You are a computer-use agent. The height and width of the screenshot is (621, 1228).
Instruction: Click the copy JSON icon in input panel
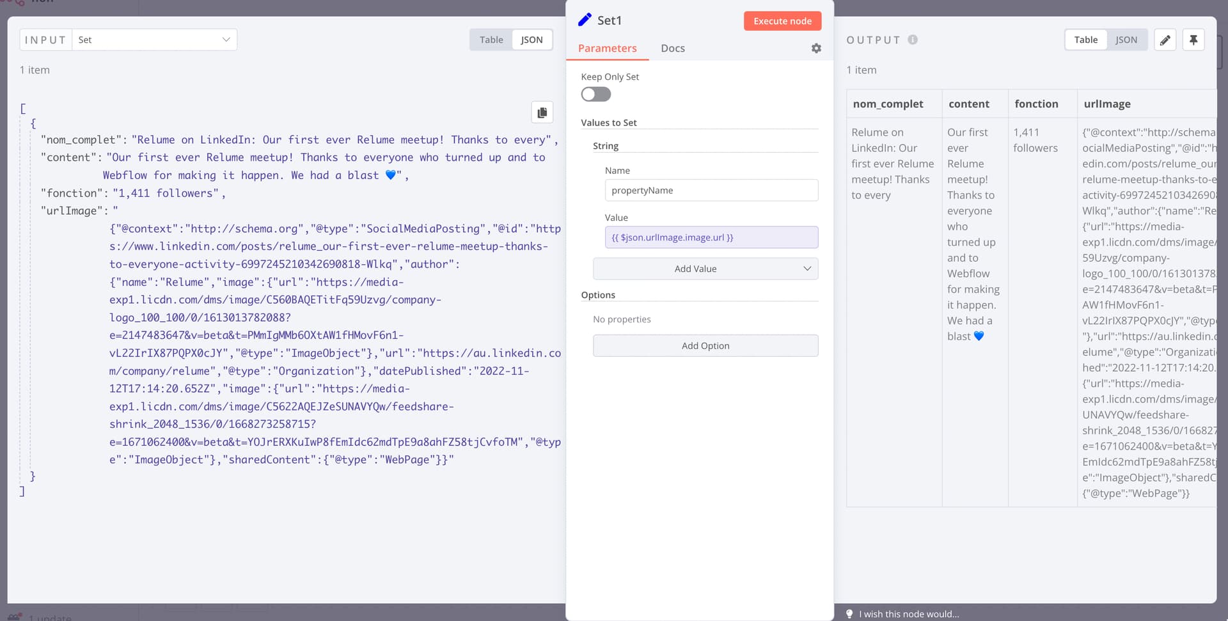[542, 113]
